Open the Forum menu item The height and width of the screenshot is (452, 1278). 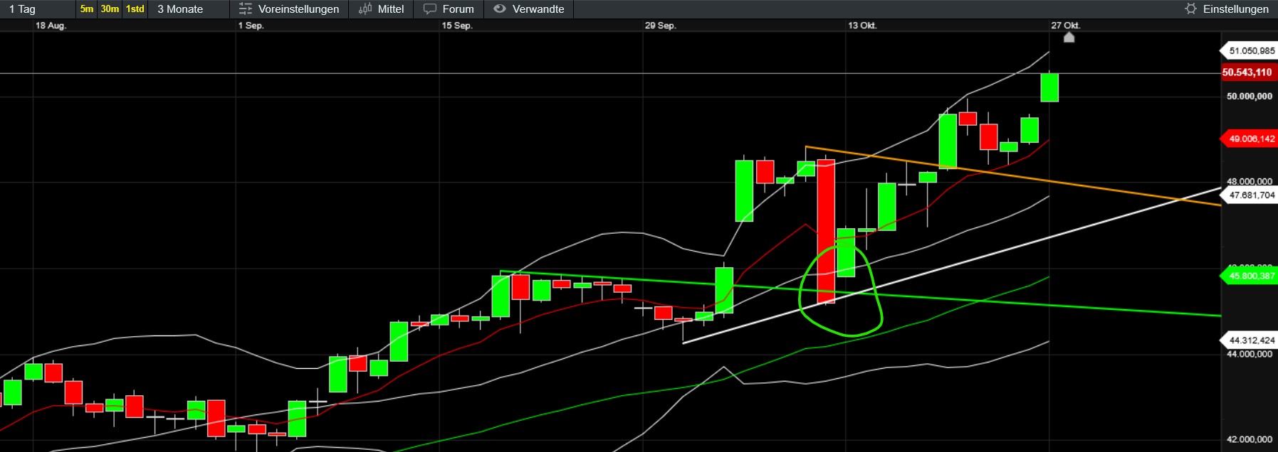point(458,9)
